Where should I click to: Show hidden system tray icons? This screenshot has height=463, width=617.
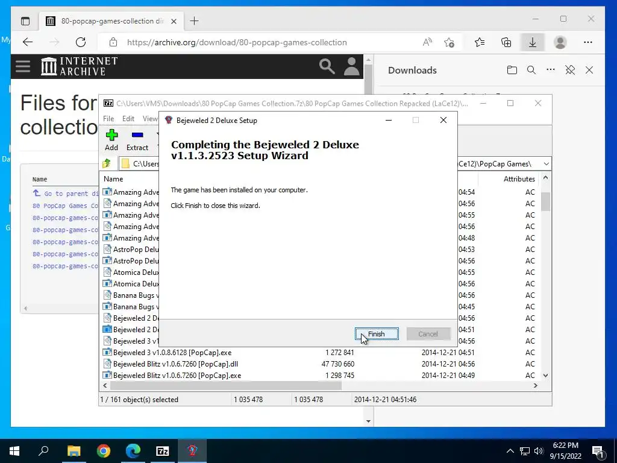pyautogui.click(x=510, y=451)
